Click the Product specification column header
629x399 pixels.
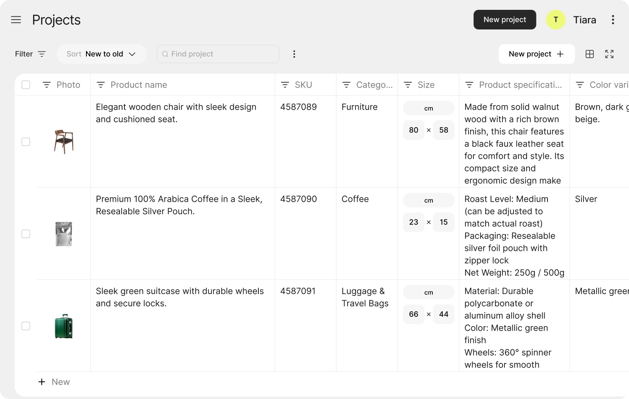pos(520,85)
